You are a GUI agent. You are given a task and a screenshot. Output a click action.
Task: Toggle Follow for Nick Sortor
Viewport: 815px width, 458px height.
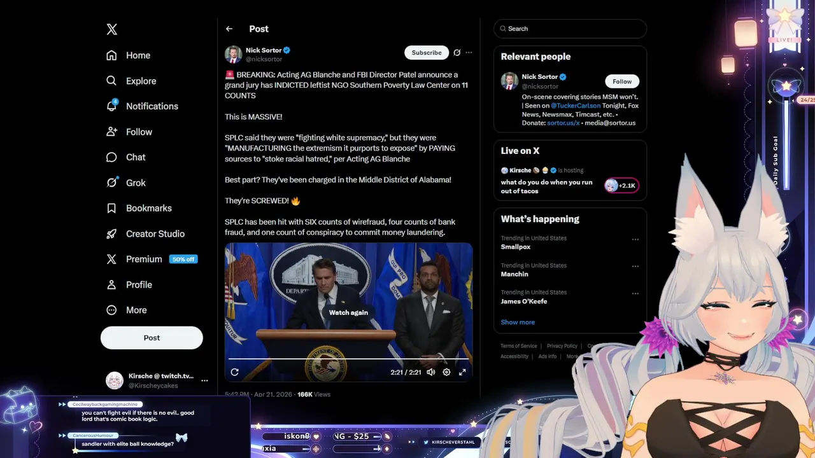pos(622,81)
